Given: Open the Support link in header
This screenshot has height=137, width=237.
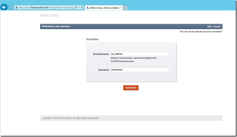Looking at the screenshot, I should click(217, 26).
